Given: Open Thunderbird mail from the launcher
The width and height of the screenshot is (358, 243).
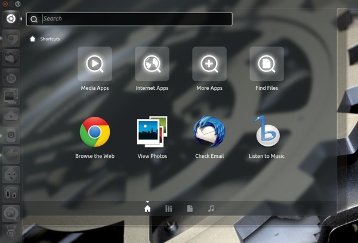Looking at the screenshot, I should [x=11, y=57].
